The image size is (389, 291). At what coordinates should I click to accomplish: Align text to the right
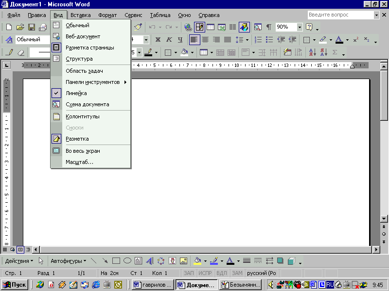click(216, 40)
